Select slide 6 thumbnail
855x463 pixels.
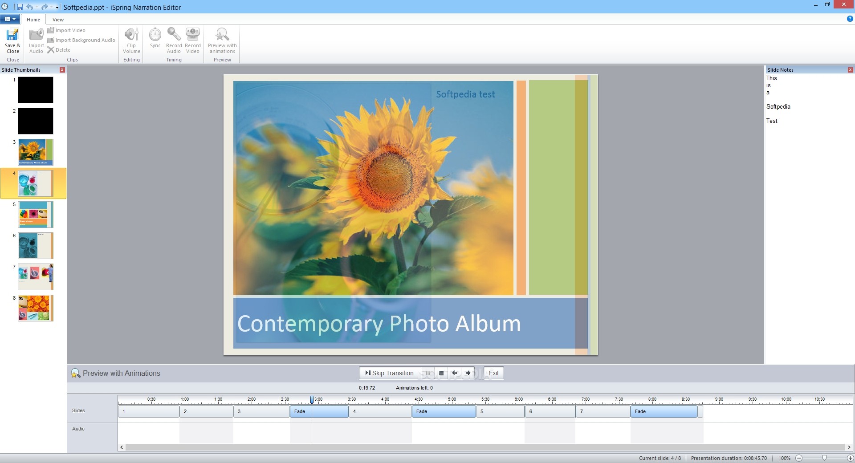(x=36, y=246)
